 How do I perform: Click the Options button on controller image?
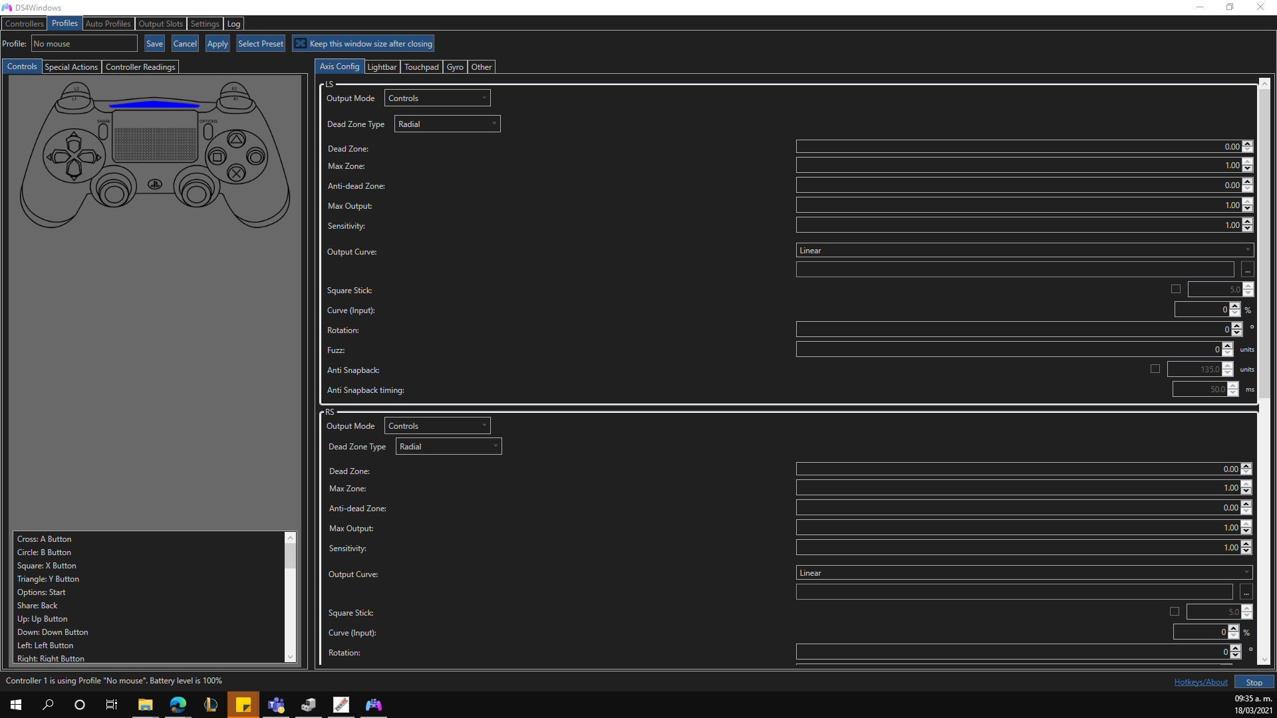pyautogui.click(x=208, y=131)
